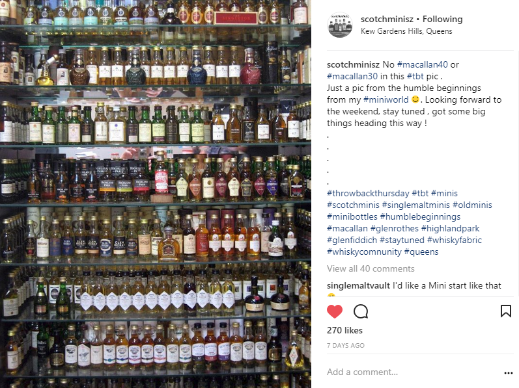Image resolution: width=519 pixels, height=388 pixels.
Task: Open the comment speech bubble icon
Action: pyautogui.click(x=361, y=311)
